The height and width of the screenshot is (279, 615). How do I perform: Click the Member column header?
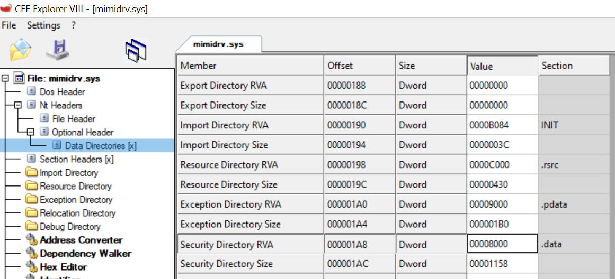(251, 66)
